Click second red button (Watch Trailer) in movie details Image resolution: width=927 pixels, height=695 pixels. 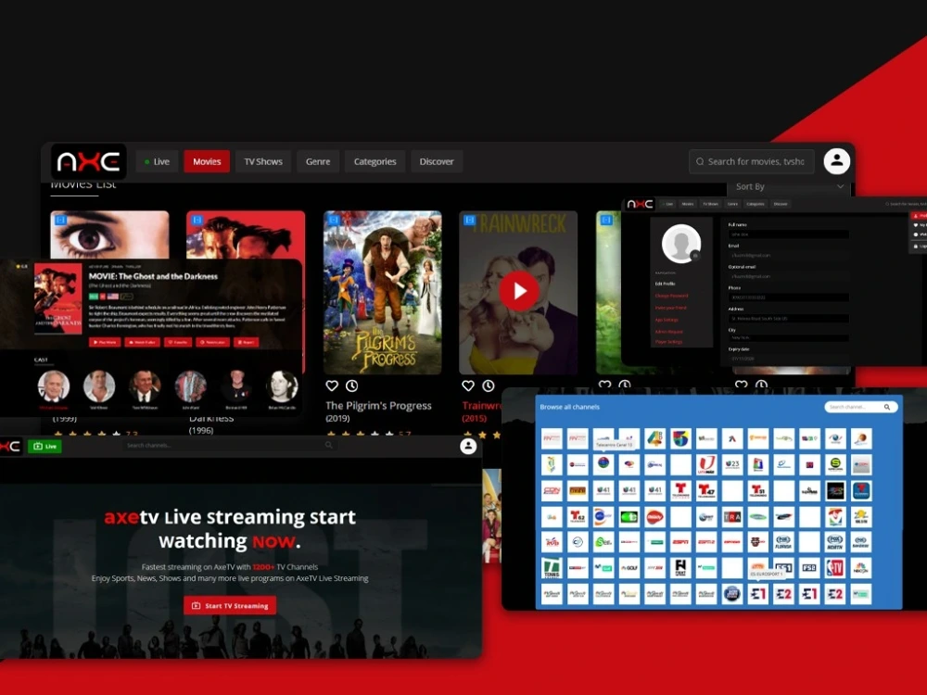point(143,342)
